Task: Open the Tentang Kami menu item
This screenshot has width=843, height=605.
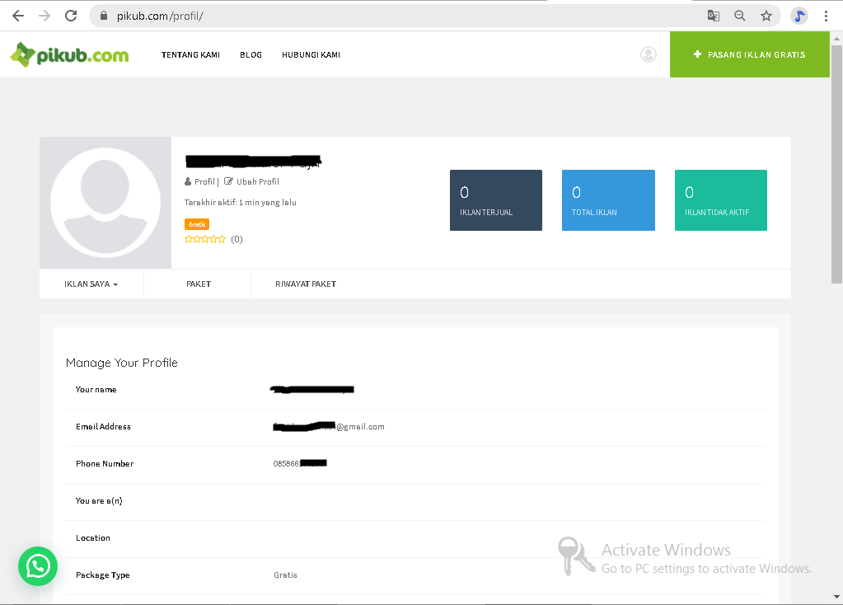Action: (190, 55)
